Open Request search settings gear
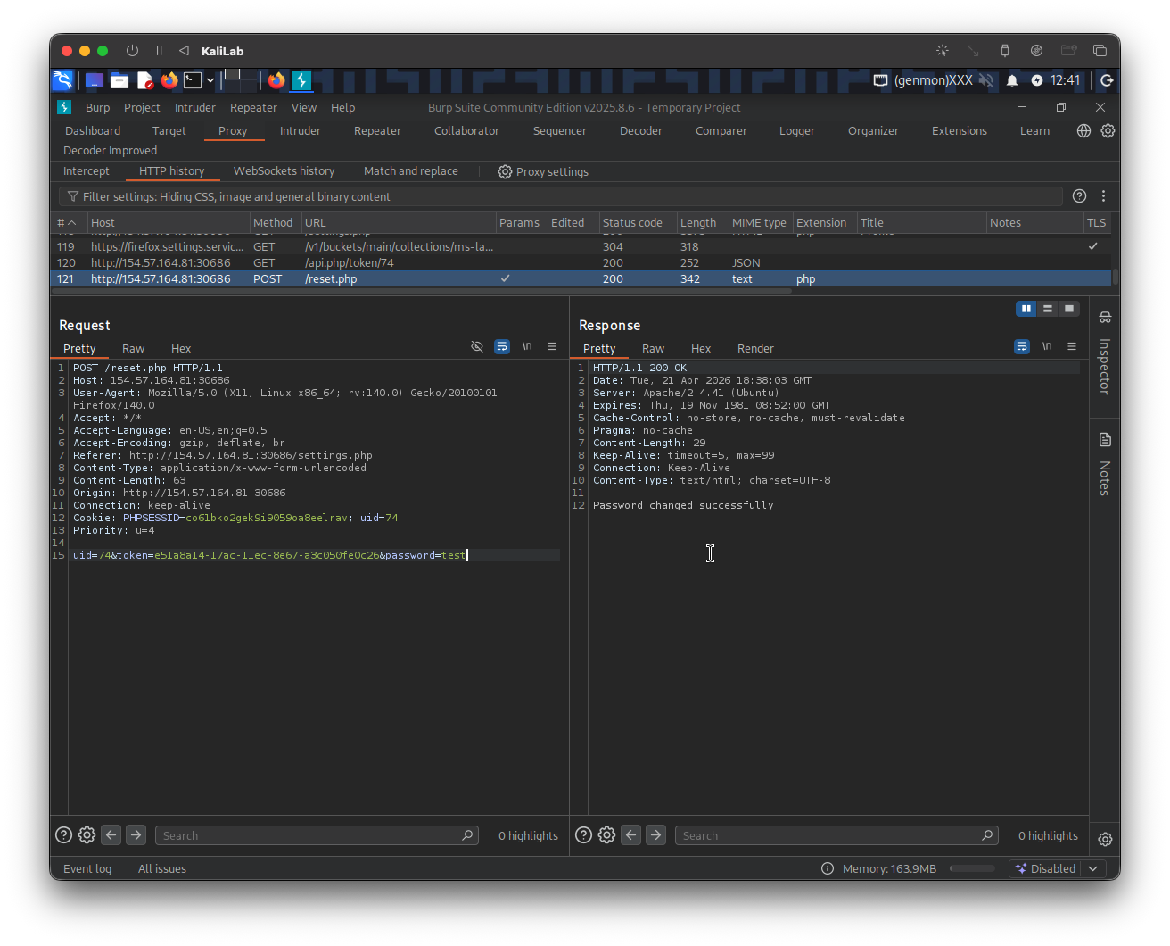Image resolution: width=1170 pixels, height=946 pixels. coord(87,835)
